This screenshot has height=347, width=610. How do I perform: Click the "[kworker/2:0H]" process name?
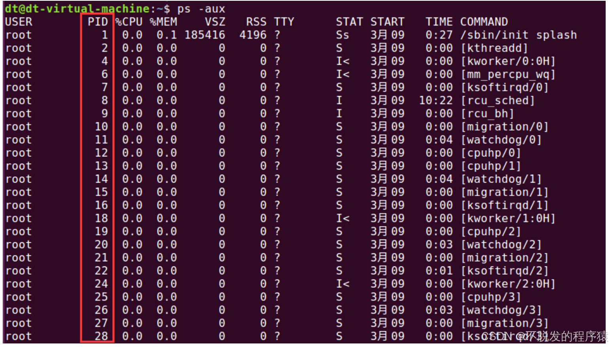[x=508, y=284]
